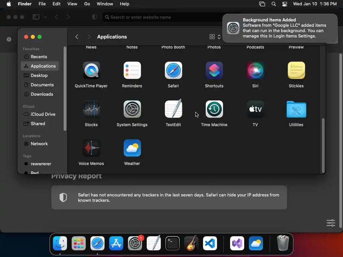Select the rewwrerer tag
The image size is (343, 257).
(x=40, y=164)
